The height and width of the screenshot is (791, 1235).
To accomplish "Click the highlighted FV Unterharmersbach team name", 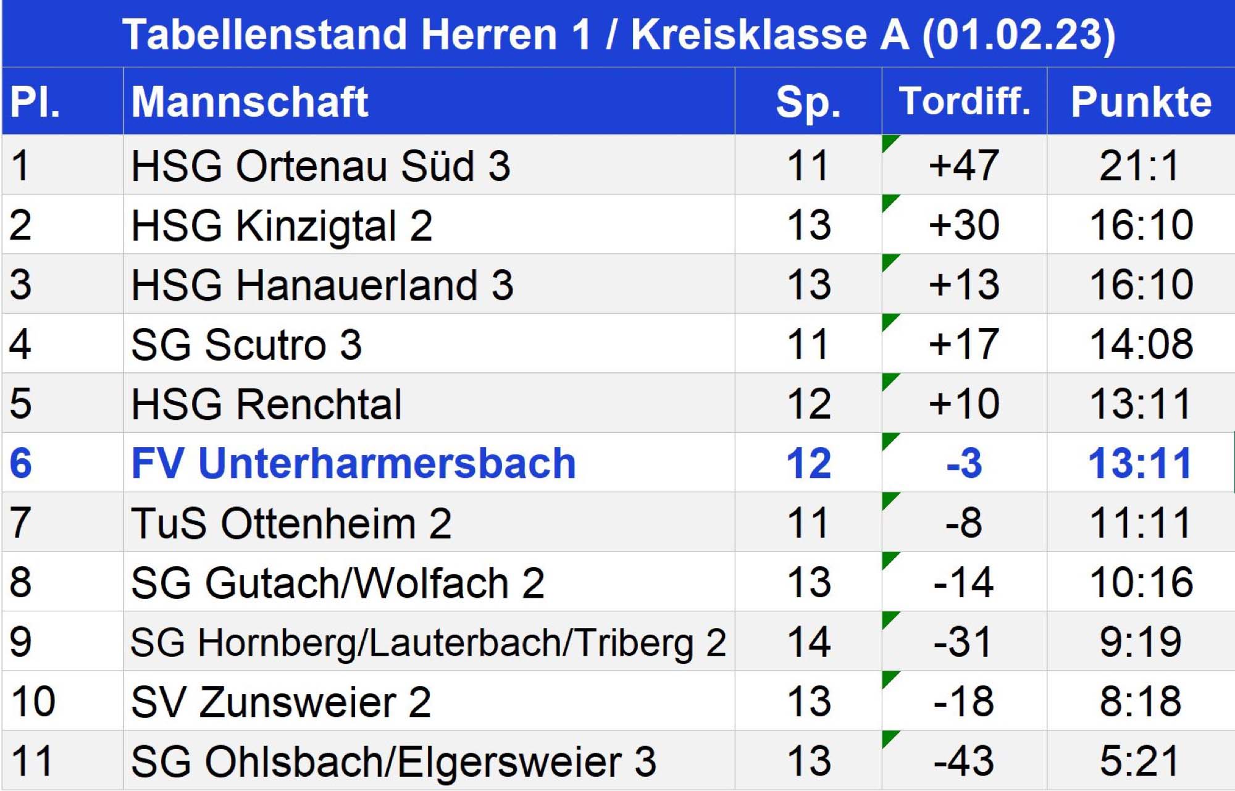I will pos(353,463).
